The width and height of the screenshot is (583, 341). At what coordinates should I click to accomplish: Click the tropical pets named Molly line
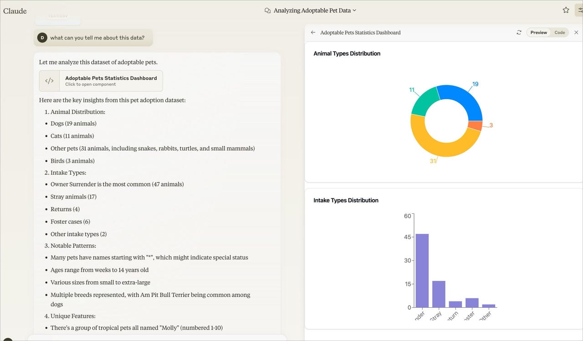137,328
